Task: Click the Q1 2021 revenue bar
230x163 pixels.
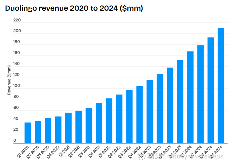Action: click(68, 128)
